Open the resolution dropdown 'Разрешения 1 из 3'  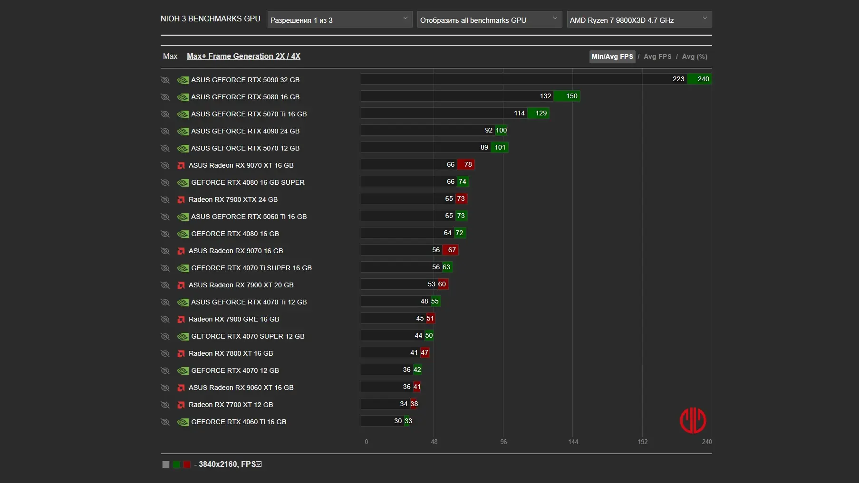pyautogui.click(x=340, y=19)
